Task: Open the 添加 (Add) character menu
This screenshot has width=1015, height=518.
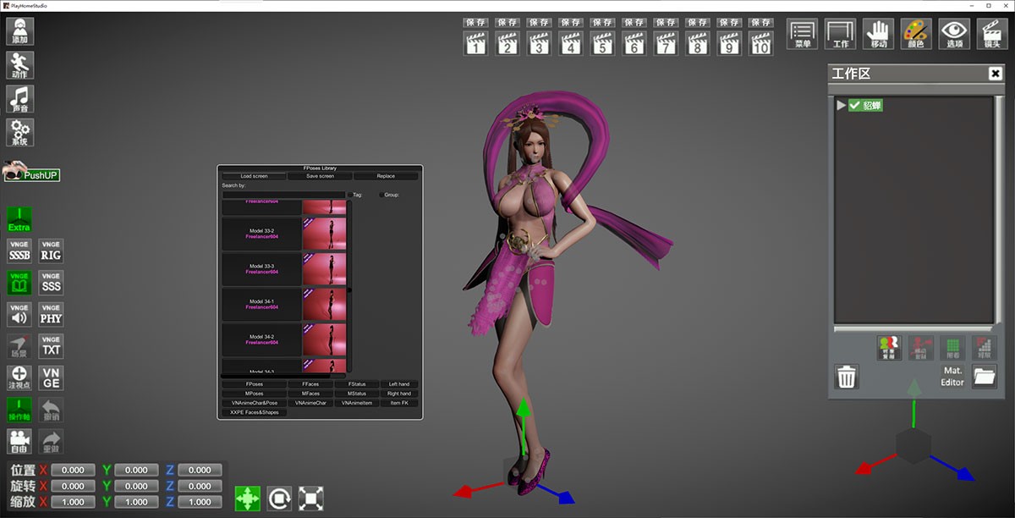Action: (20, 31)
